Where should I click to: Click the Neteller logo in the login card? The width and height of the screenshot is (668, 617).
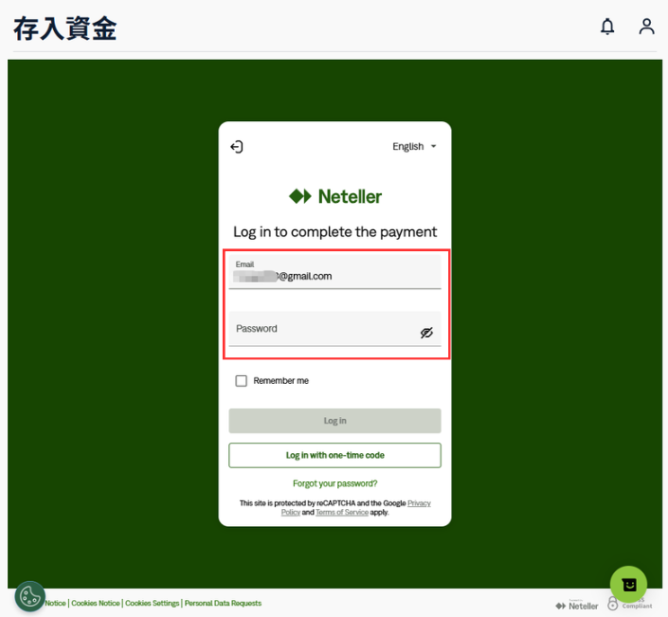tap(334, 196)
